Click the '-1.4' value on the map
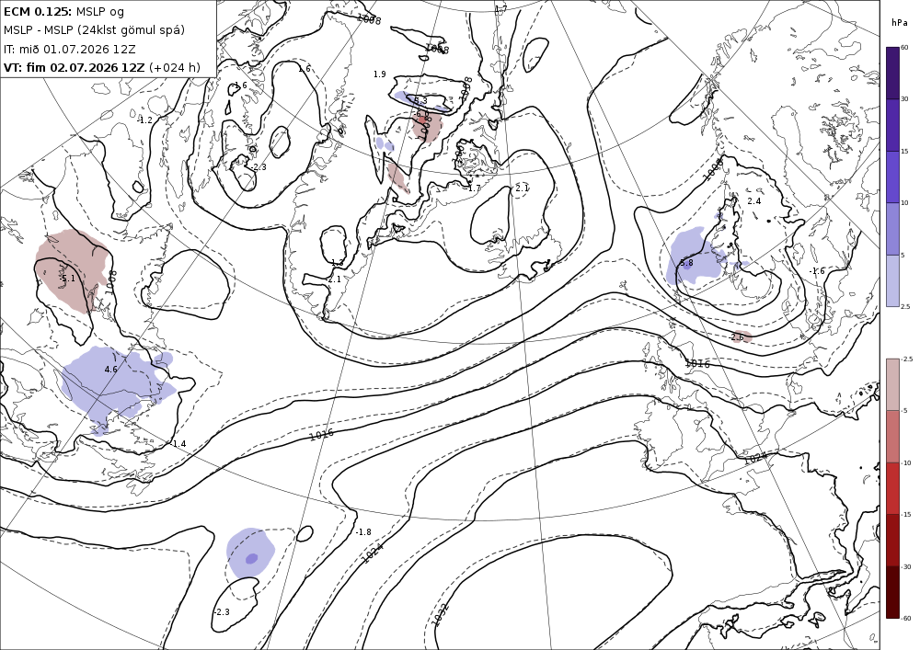 (178, 444)
